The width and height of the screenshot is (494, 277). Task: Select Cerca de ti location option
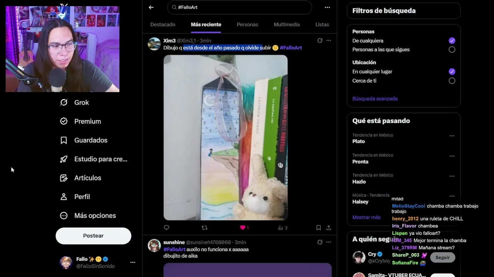pyautogui.click(x=452, y=81)
